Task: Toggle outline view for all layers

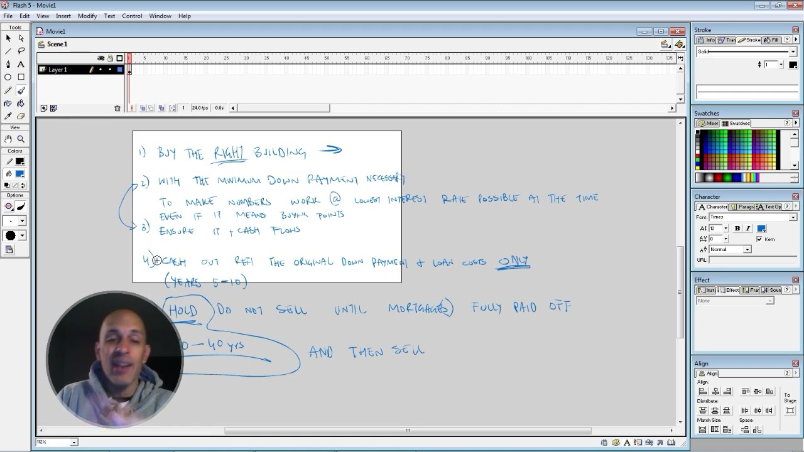Action: click(x=119, y=58)
